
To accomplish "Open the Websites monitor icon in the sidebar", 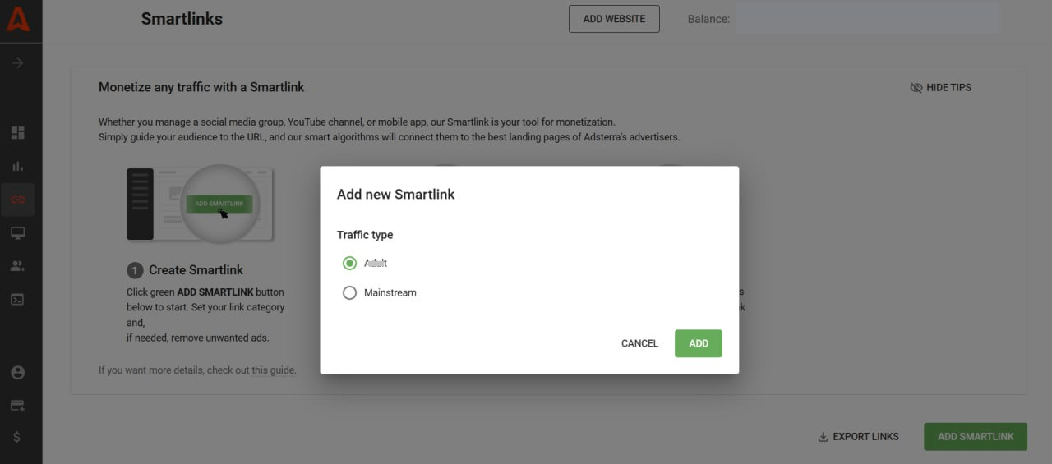I will click(x=17, y=233).
